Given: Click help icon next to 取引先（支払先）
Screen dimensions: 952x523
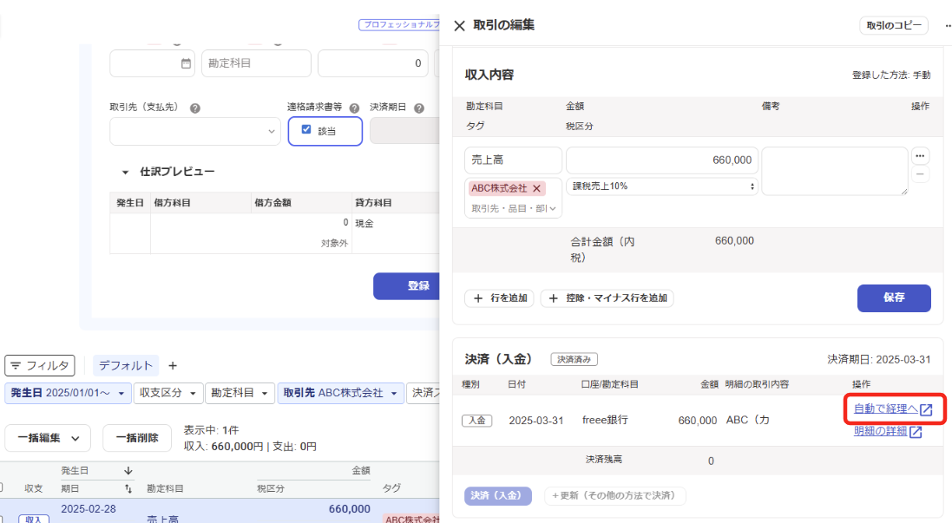Looking at the screenshot, I should 195,108.
